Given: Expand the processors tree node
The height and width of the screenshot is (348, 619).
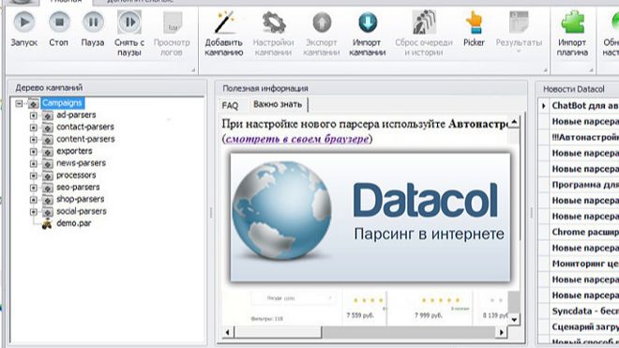Looking at the screenshot, I should [x=34, y=175].
